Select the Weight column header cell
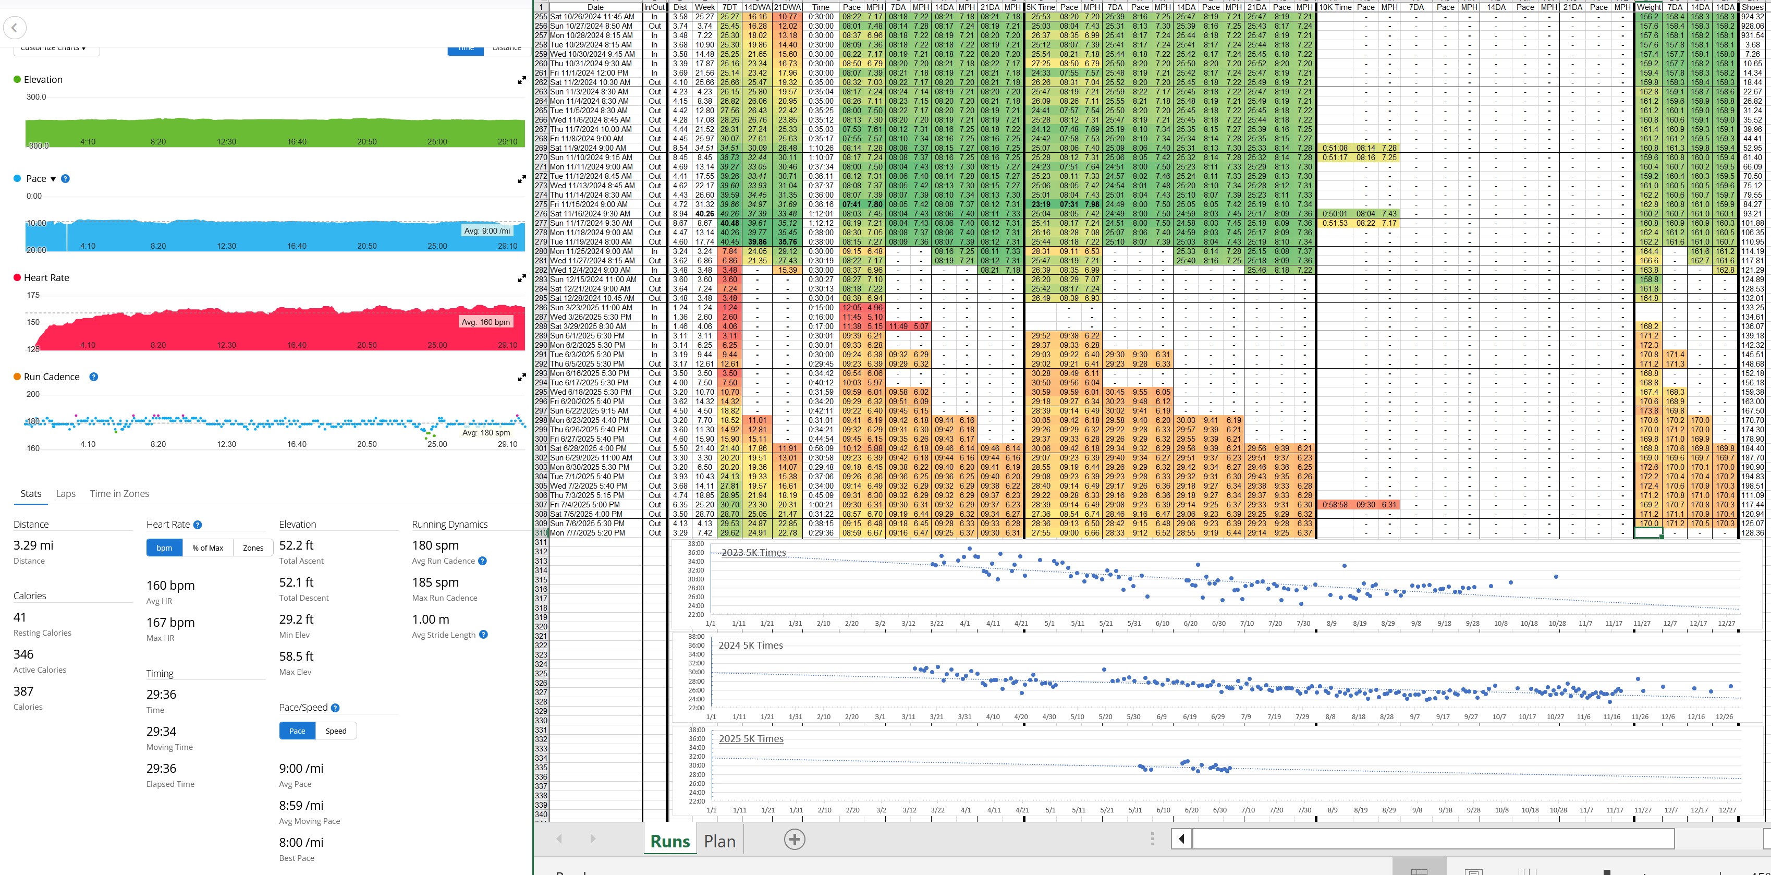The height and width of the screenshot is (875, 1771). (1648, 7)
